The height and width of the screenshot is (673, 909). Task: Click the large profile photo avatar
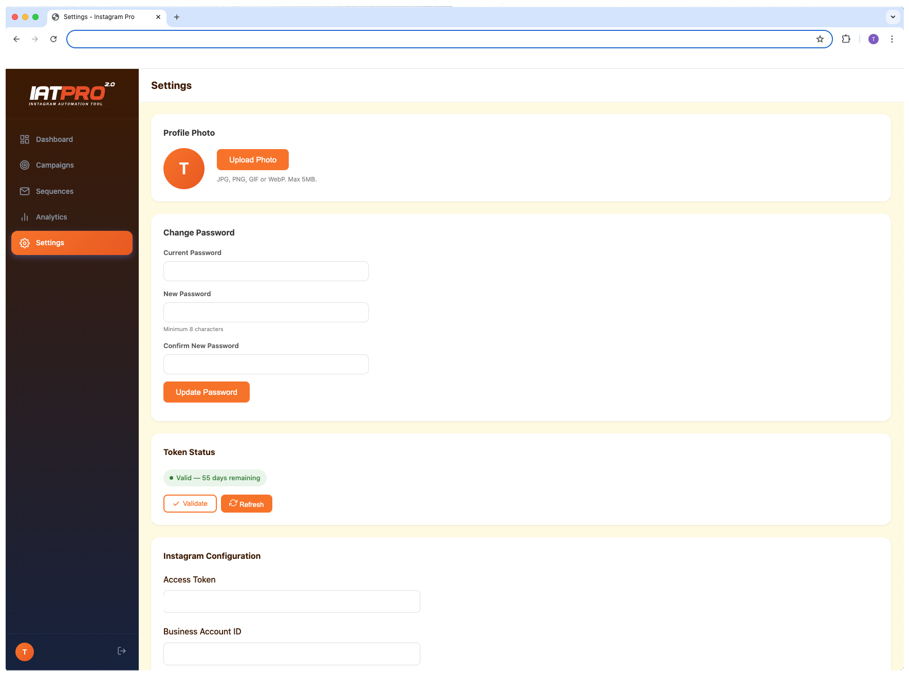coord(184,169)
